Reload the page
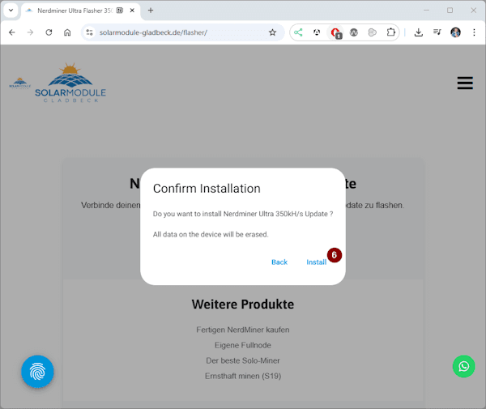Image resolution: width=486 pixels, height=409 pixels. click(x=49, y=32)
